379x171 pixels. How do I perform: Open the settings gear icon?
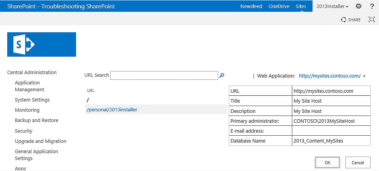tap(358, 6)
